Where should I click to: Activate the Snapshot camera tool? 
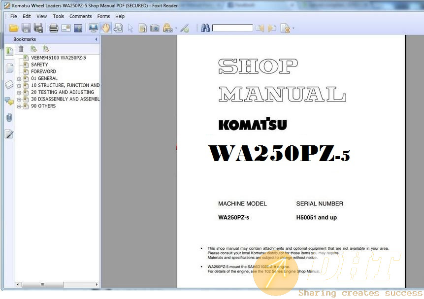[155, 28]
